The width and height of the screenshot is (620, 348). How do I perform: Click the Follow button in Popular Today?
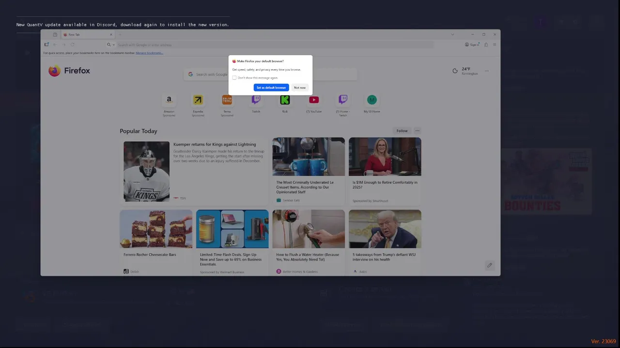tap(402, 130)
